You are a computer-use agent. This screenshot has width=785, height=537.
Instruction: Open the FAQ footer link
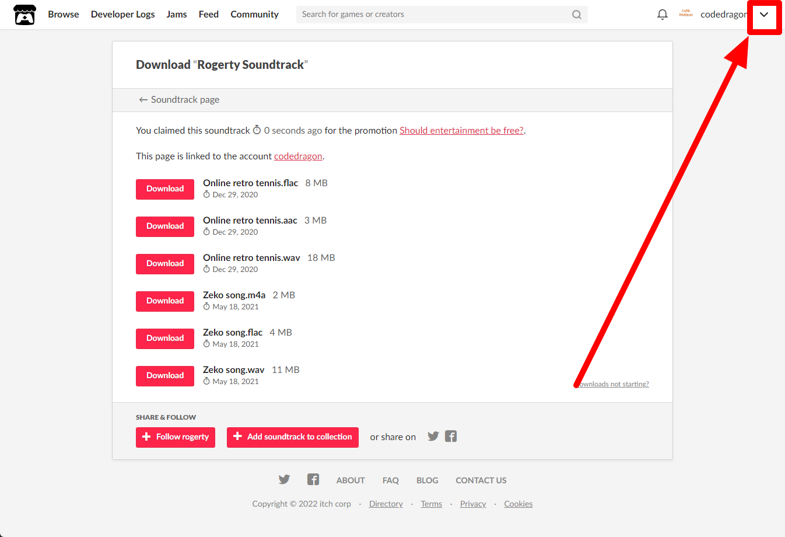coord(391,480)
